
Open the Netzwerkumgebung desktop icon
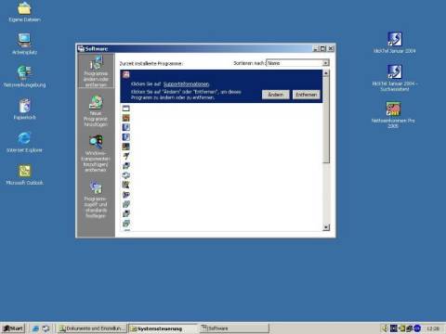24,76
